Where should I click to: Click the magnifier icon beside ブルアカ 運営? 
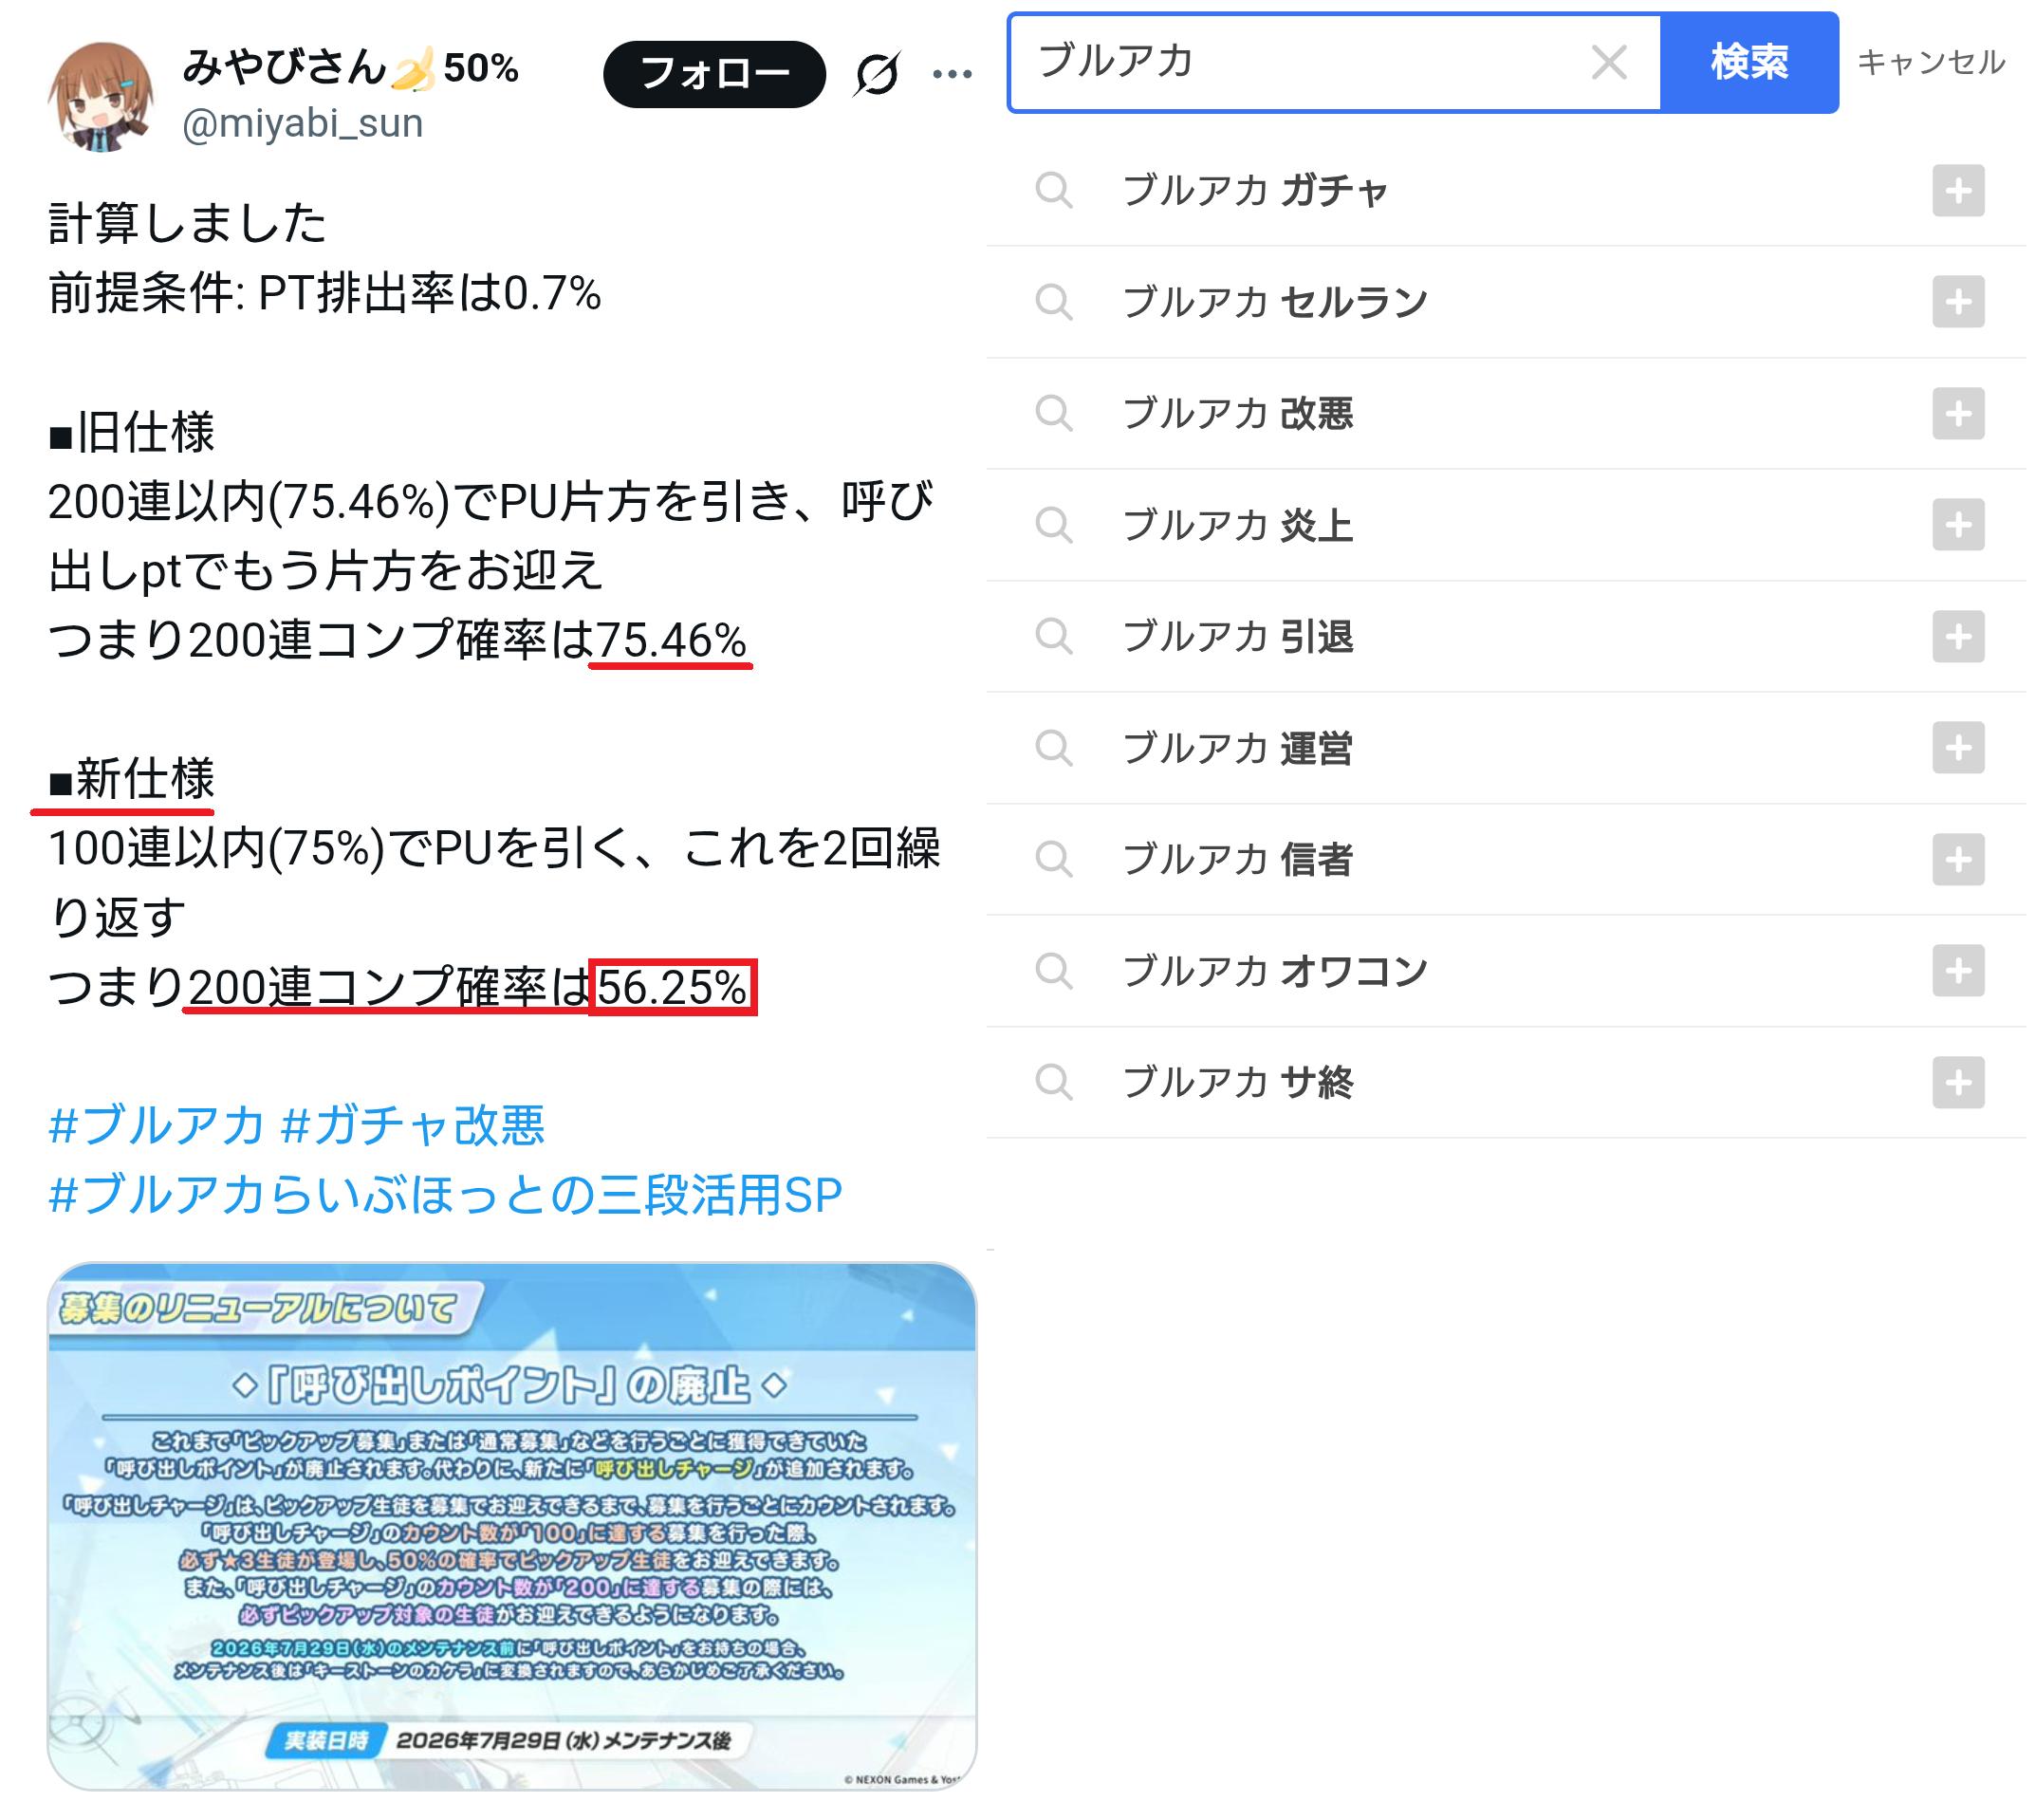pyautogui.click(x=1054, y=748)
